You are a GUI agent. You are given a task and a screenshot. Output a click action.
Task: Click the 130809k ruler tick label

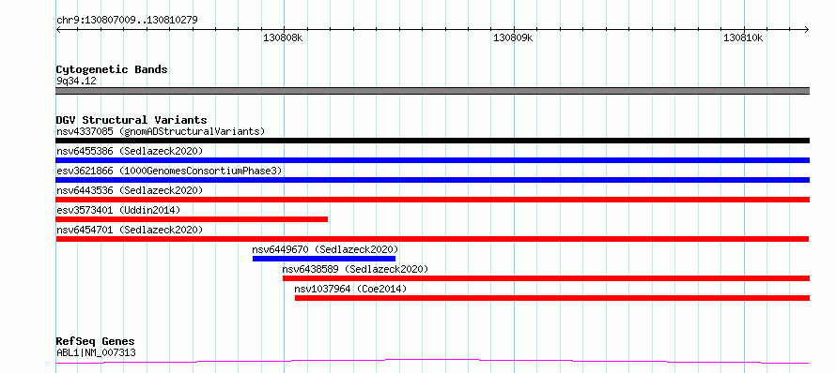(x=513, y=38)
